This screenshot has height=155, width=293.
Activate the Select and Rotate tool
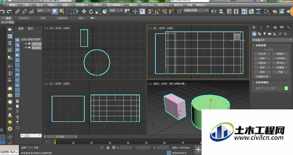tap(91, 11)
